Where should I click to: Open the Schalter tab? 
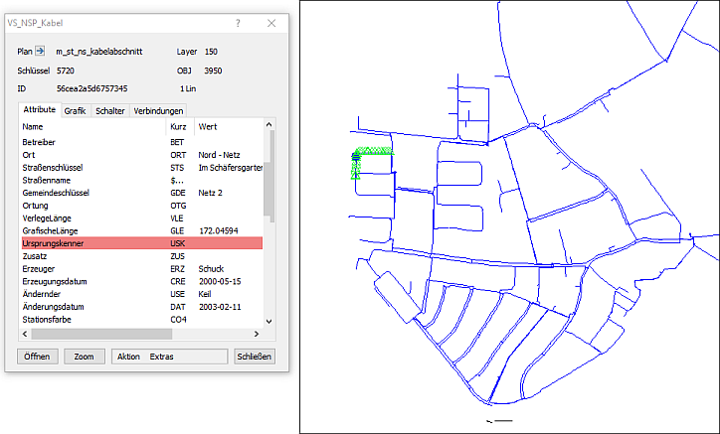click(x=109, y=111)
